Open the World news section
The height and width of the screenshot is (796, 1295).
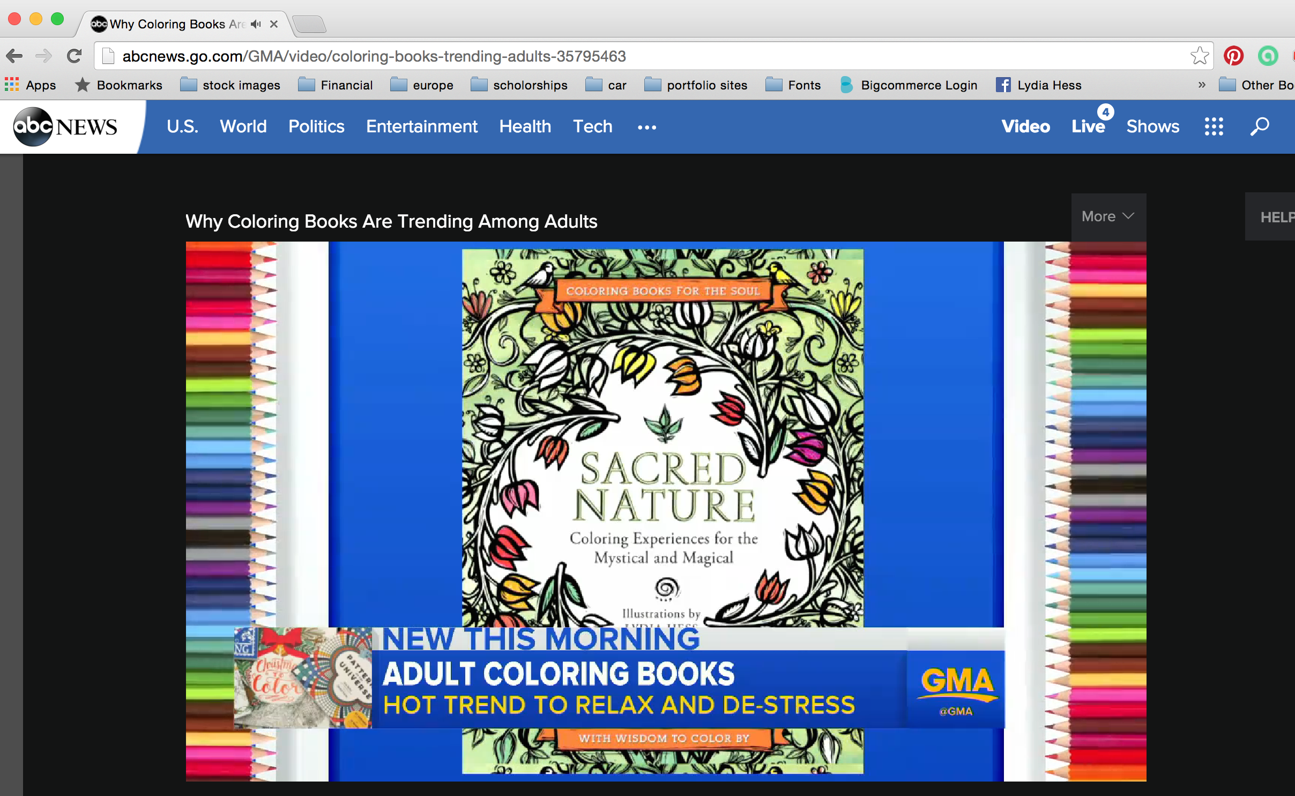(x=243, y=126)
